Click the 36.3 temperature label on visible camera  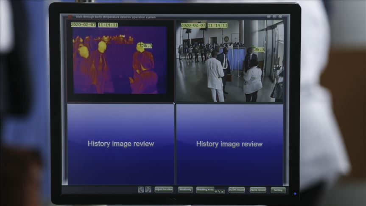(x=259, y=49)
